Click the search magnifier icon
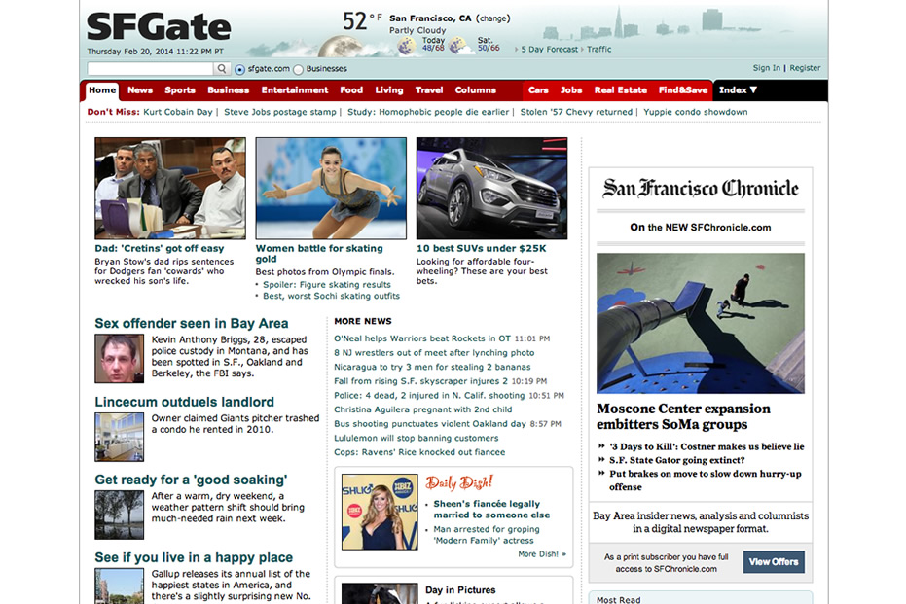 pyautogui.click(x=222, y=69)
